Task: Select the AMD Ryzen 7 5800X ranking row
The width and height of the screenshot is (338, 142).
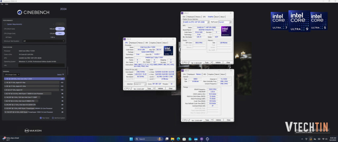Action: 34,94
